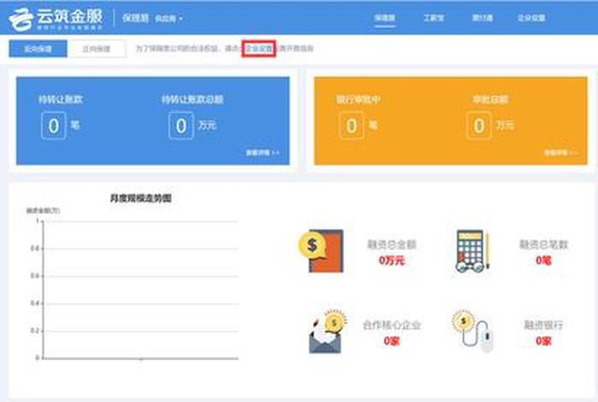Screen dimensions: 598x402
Task: Open 查看详情 on the orange card
Action: coord(560,153)
